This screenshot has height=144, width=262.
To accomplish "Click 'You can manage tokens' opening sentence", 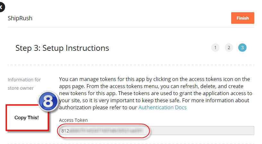I will [x=88, y=79].
